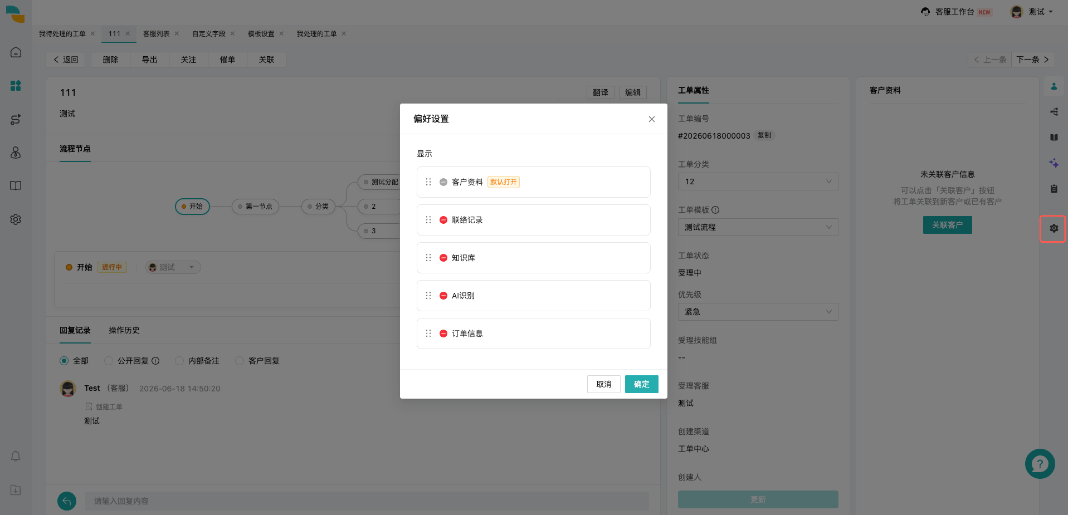This screenshot has height=515, width=1068.
Task: Select the 全部 radio button
Action: click(64, 361)
